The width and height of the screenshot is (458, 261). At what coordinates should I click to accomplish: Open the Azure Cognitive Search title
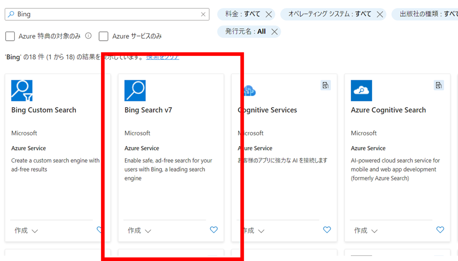[x=389, y=110]
